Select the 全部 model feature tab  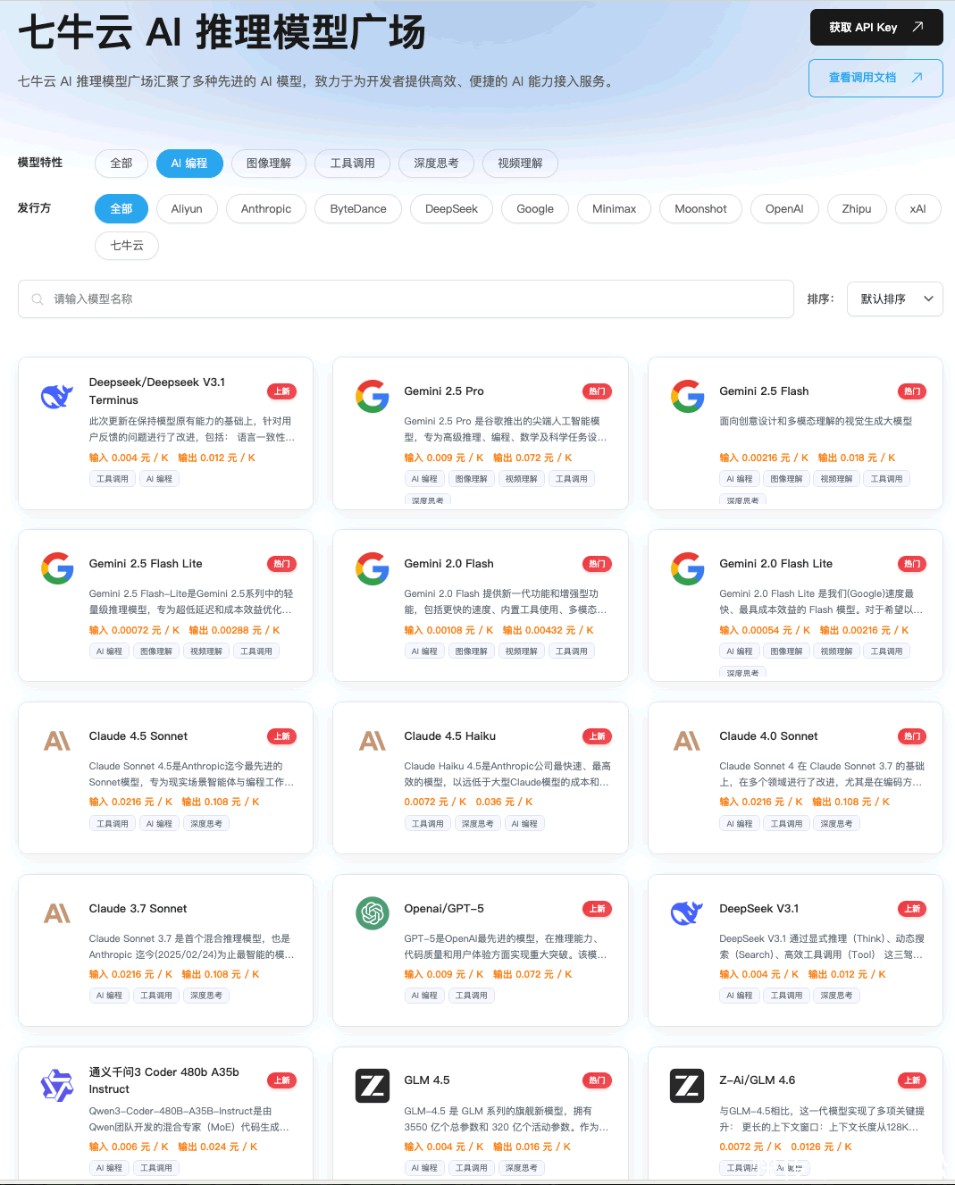tap(121, 164)
